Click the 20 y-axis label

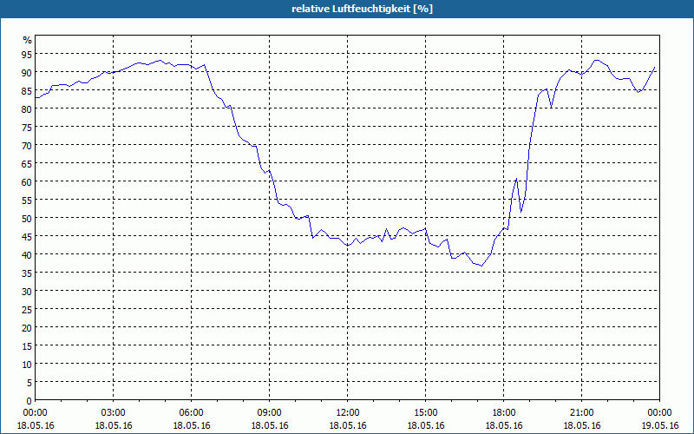tap(27, 328)
